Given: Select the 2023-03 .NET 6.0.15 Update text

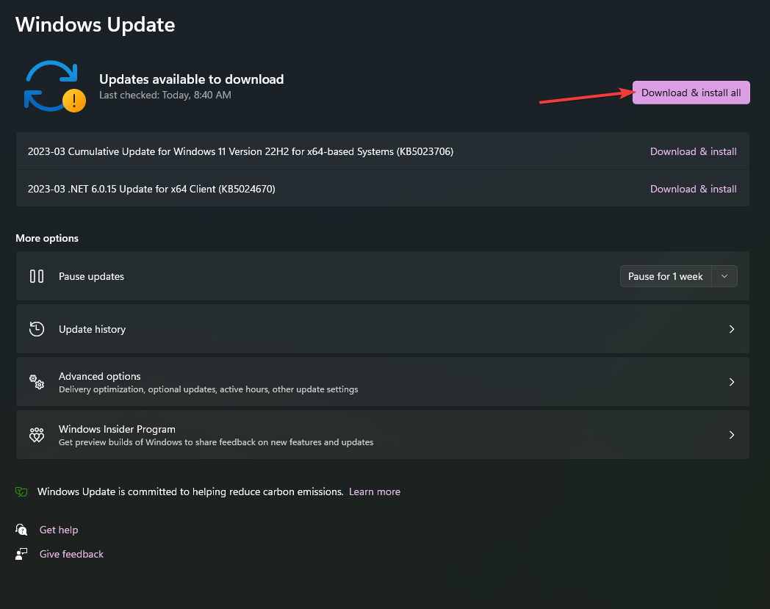Looking at the screenshot, I should tap(151, 189).
